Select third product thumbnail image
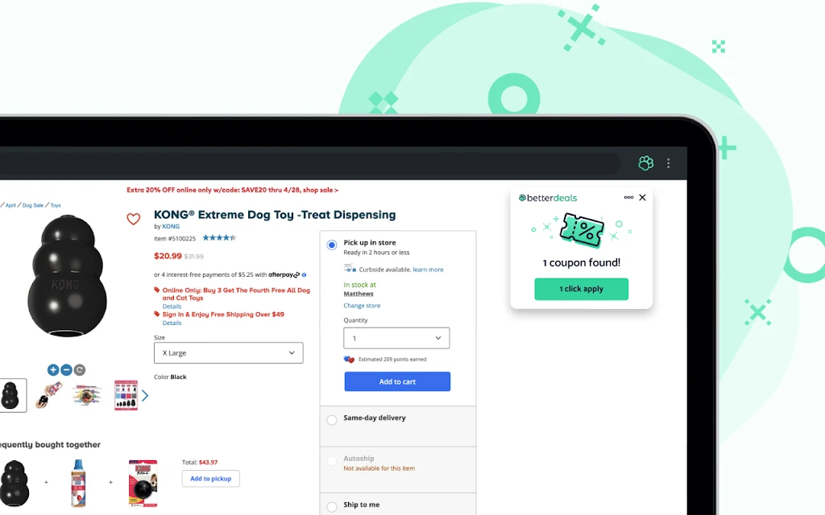The height and width of the screenshot is (515, 825). click(x=87, y=395)
